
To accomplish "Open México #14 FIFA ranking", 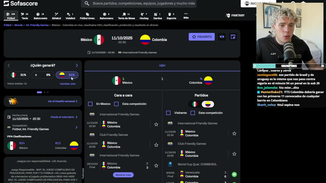I will (18, 145).
